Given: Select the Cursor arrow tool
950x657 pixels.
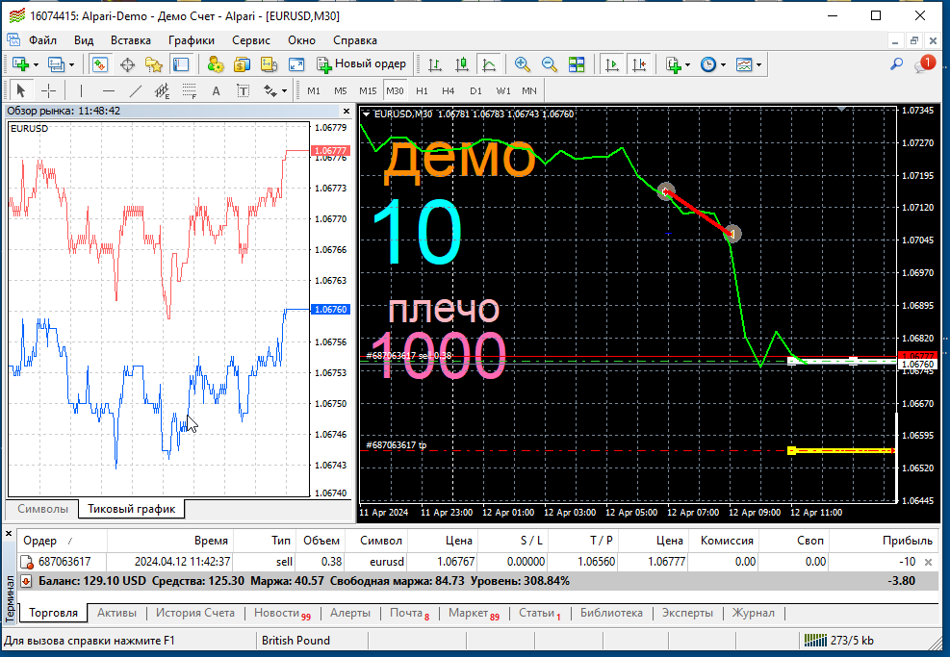Looking at the screenshot, I should point(21,90).
